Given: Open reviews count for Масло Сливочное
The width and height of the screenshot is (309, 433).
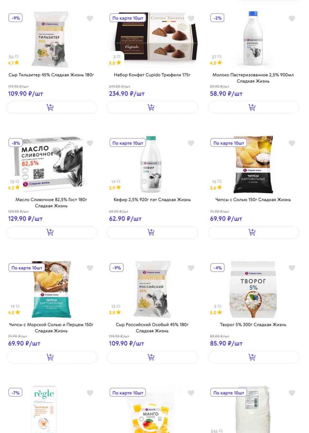Looking at the screenshot, I should click(14, 182).
